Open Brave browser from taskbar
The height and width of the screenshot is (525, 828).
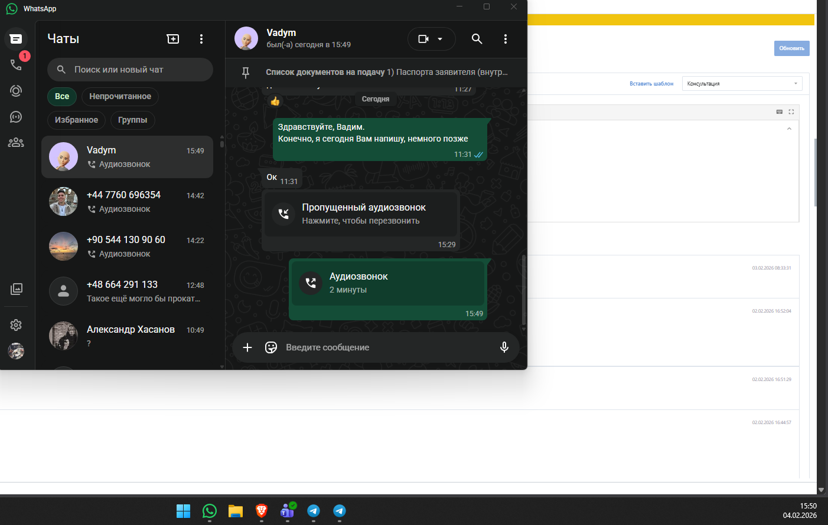pos(262,511)
